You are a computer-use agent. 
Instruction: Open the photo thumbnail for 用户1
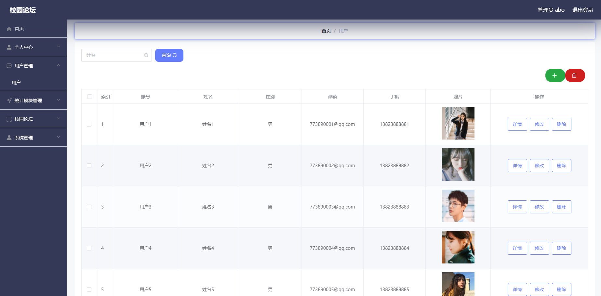click(458, 123)
